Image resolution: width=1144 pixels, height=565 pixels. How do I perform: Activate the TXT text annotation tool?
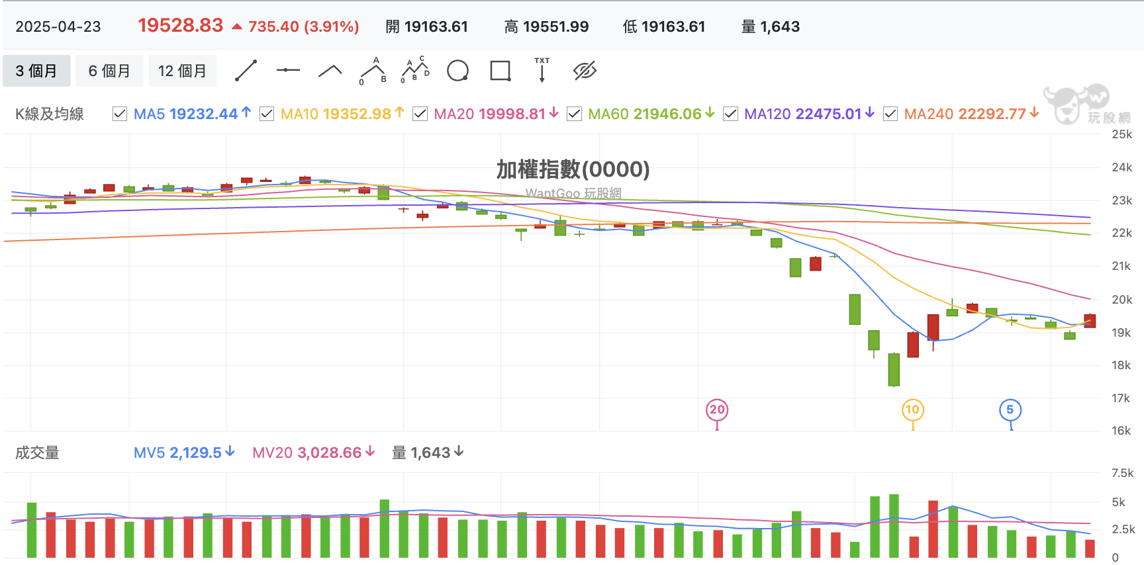(x=542, y=70)
